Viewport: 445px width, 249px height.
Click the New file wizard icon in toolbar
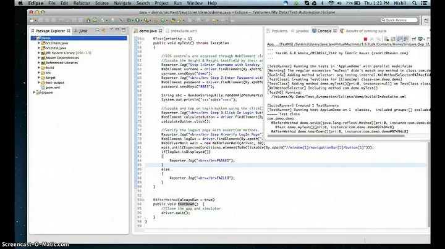(32, 20)
